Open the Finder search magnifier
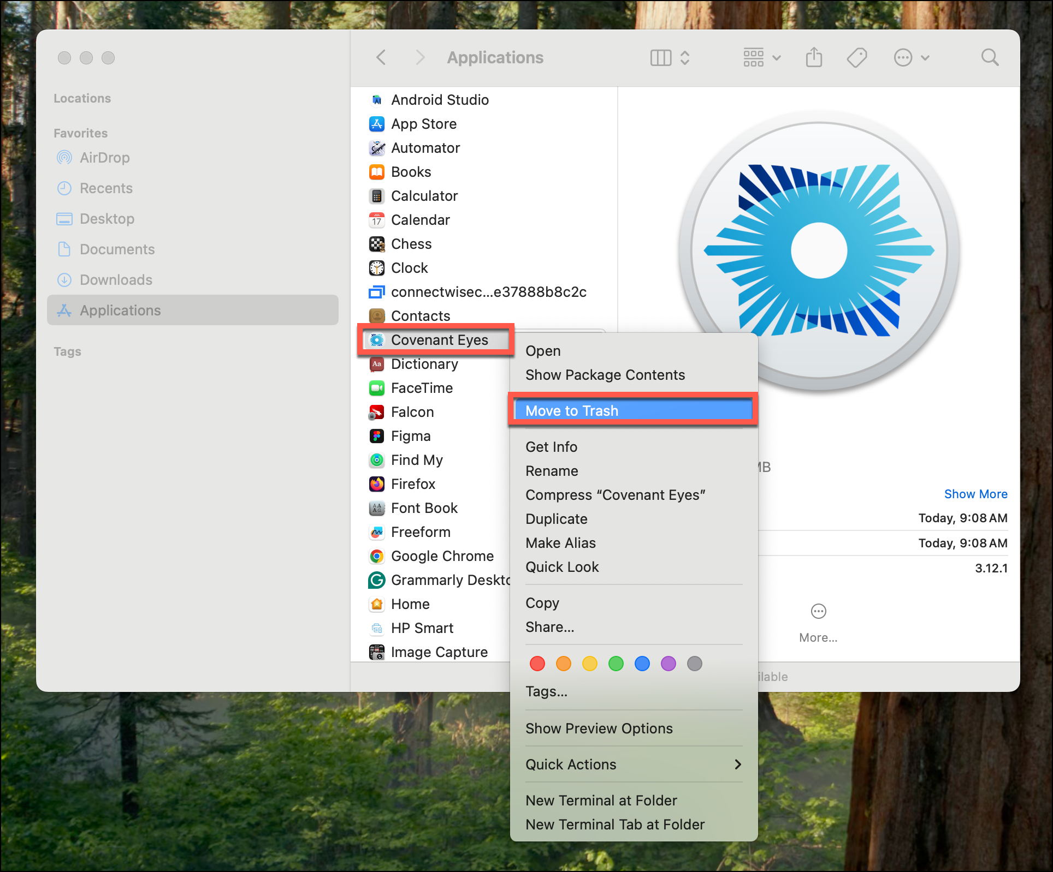The width and height of the screenshot is (1053, 872). 990,57
